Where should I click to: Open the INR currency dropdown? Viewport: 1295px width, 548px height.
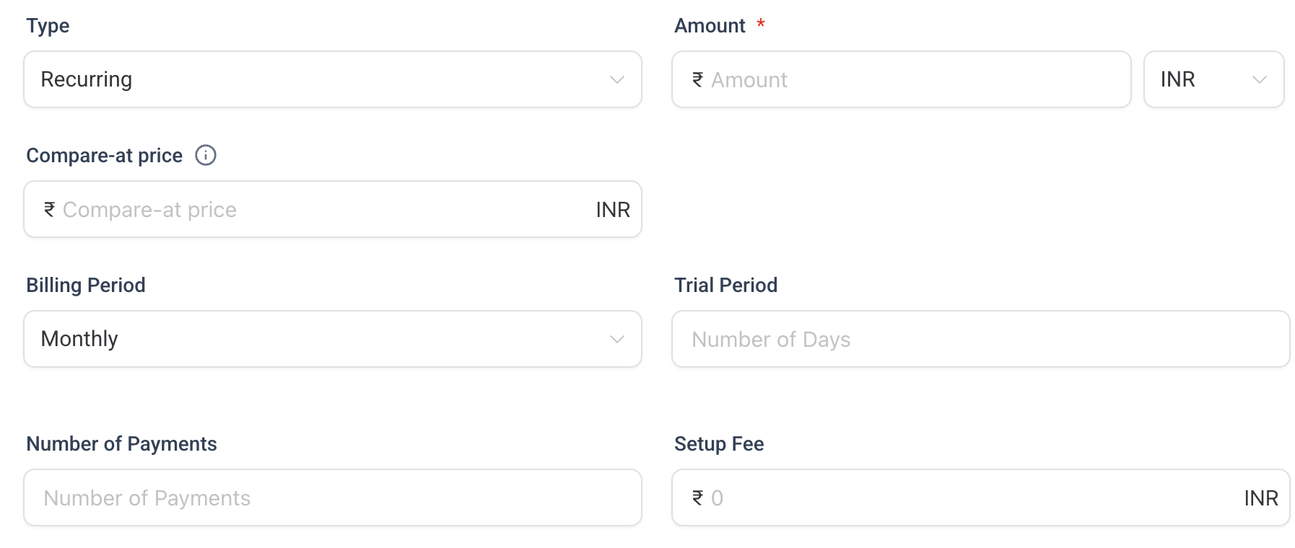point(1213,79)
